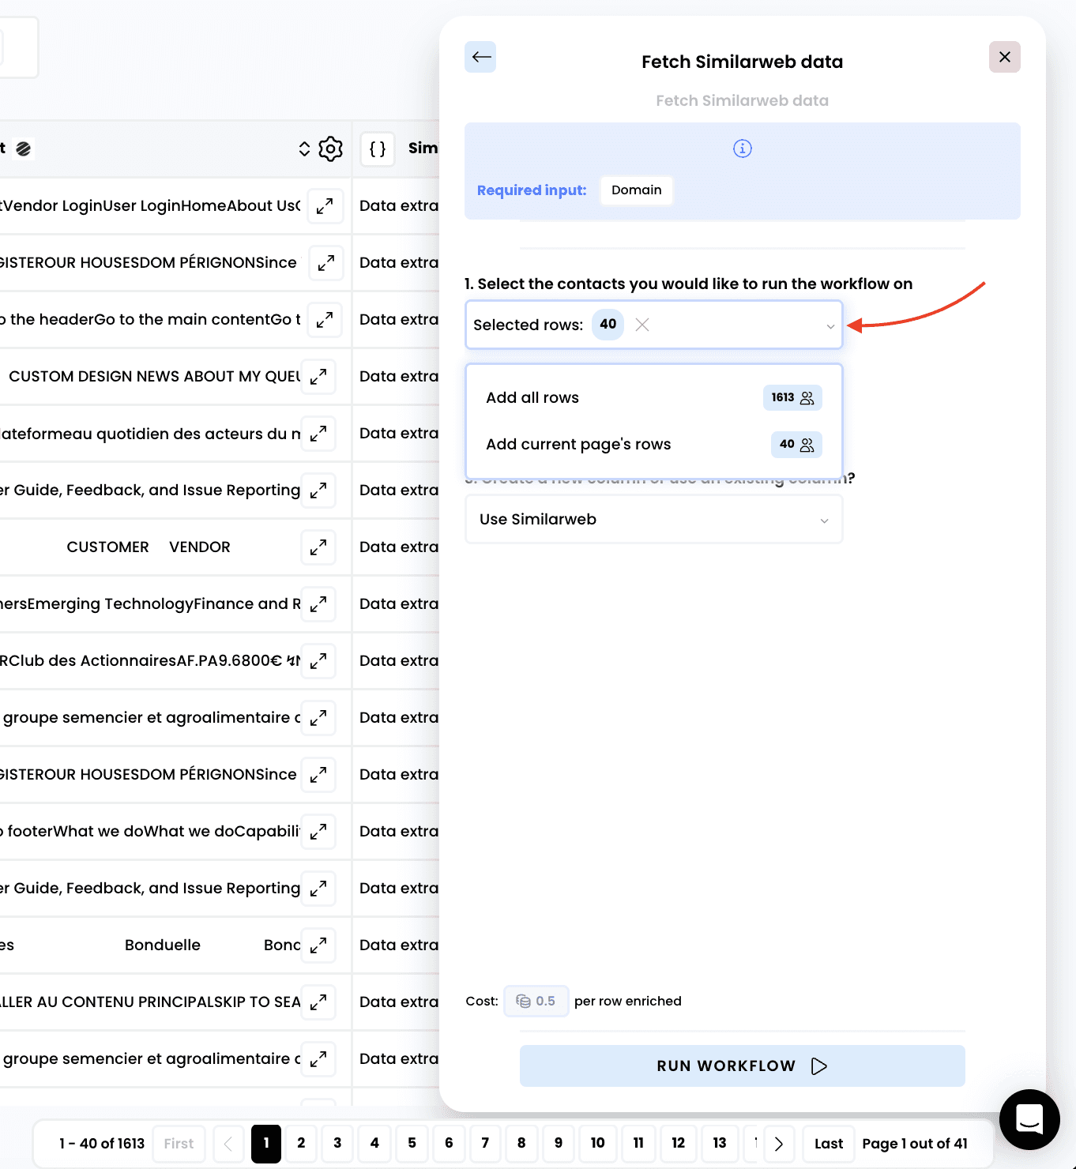Image resolution: width=1076 pixels, height=1169 pixels.
Task: Open the chat support bubble
Action: (x=1029, y=1119)
